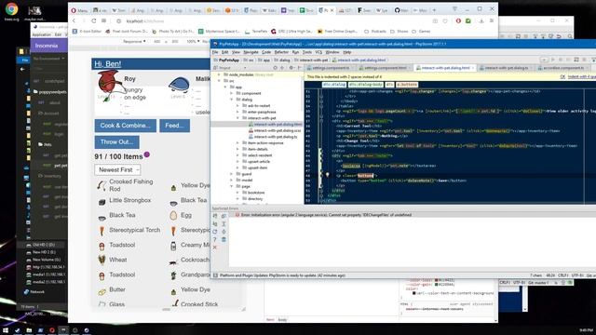The height and width of the screenshot is (335, 596).
Task: Click back arrow in File Explorer window
Action: (22, 69)
